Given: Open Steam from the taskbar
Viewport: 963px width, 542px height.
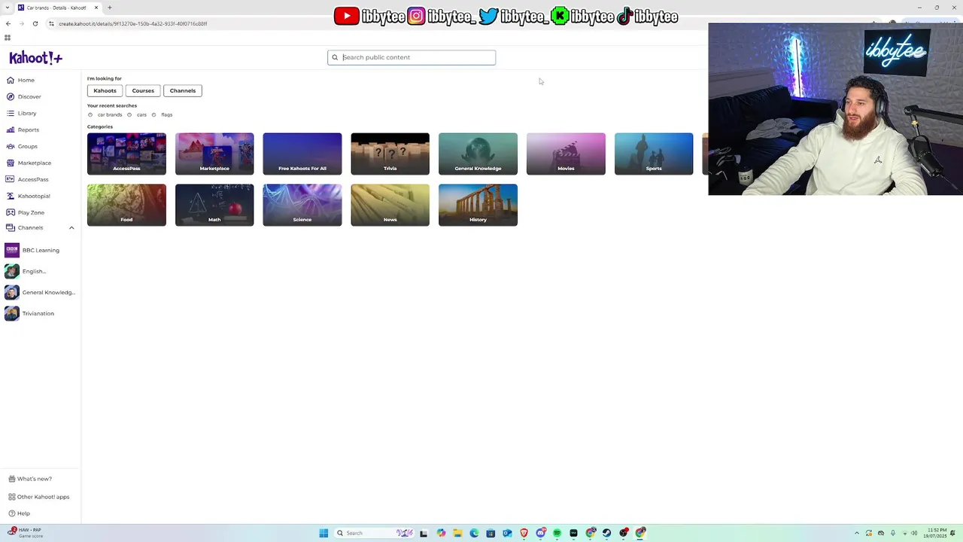Looking at the screenshot, I should click(x=606, y=533).
